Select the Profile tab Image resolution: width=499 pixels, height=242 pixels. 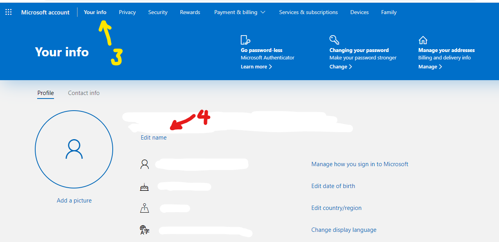pos(46,93)
